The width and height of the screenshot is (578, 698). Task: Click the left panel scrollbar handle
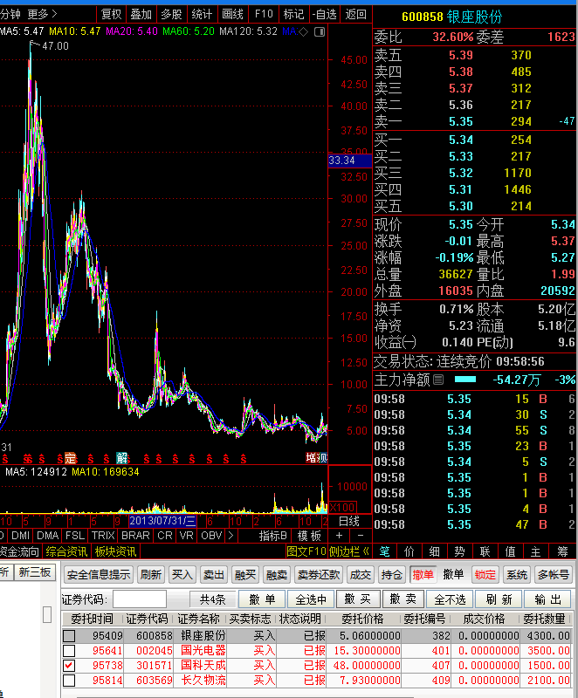tap(47, 614)
